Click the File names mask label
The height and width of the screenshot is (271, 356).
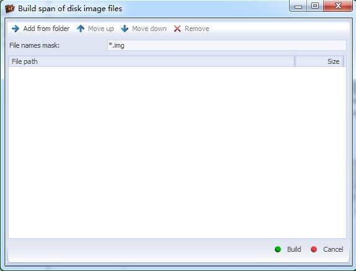coord(34,45)
